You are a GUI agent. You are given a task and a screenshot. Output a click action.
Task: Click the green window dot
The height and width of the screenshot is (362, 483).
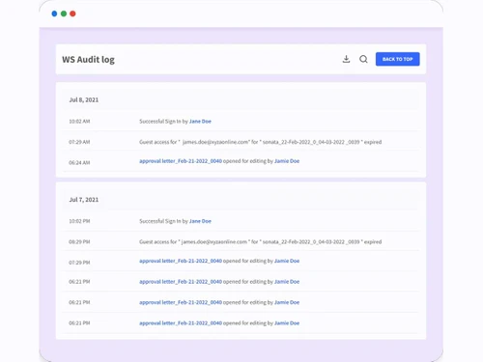pyautogui.click(x=64, y=14)
